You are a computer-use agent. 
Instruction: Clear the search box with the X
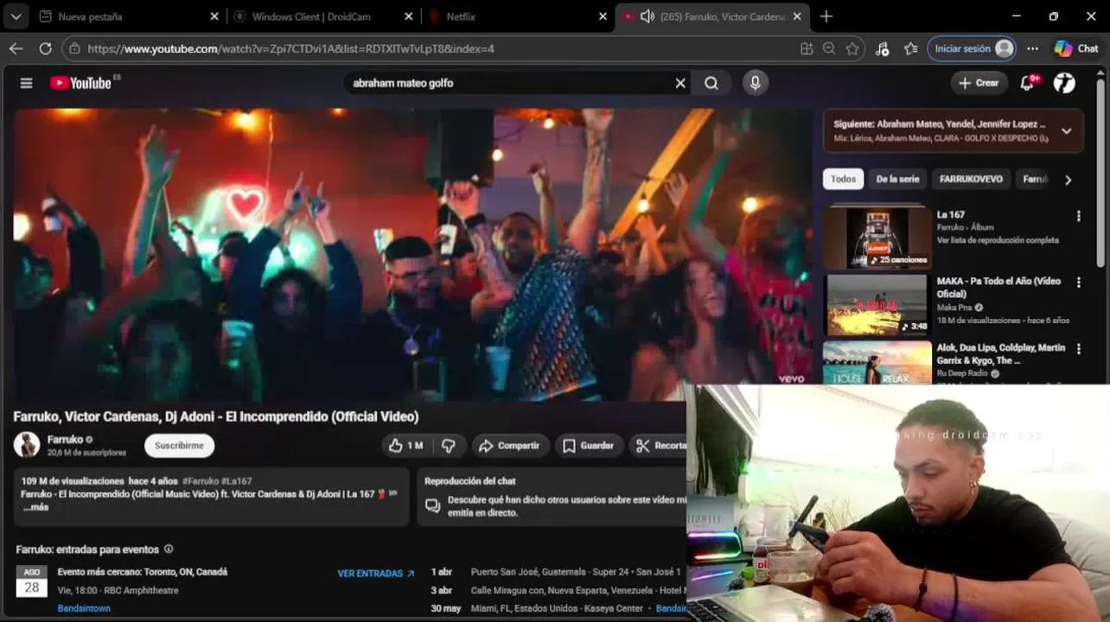tap(680, 83)
